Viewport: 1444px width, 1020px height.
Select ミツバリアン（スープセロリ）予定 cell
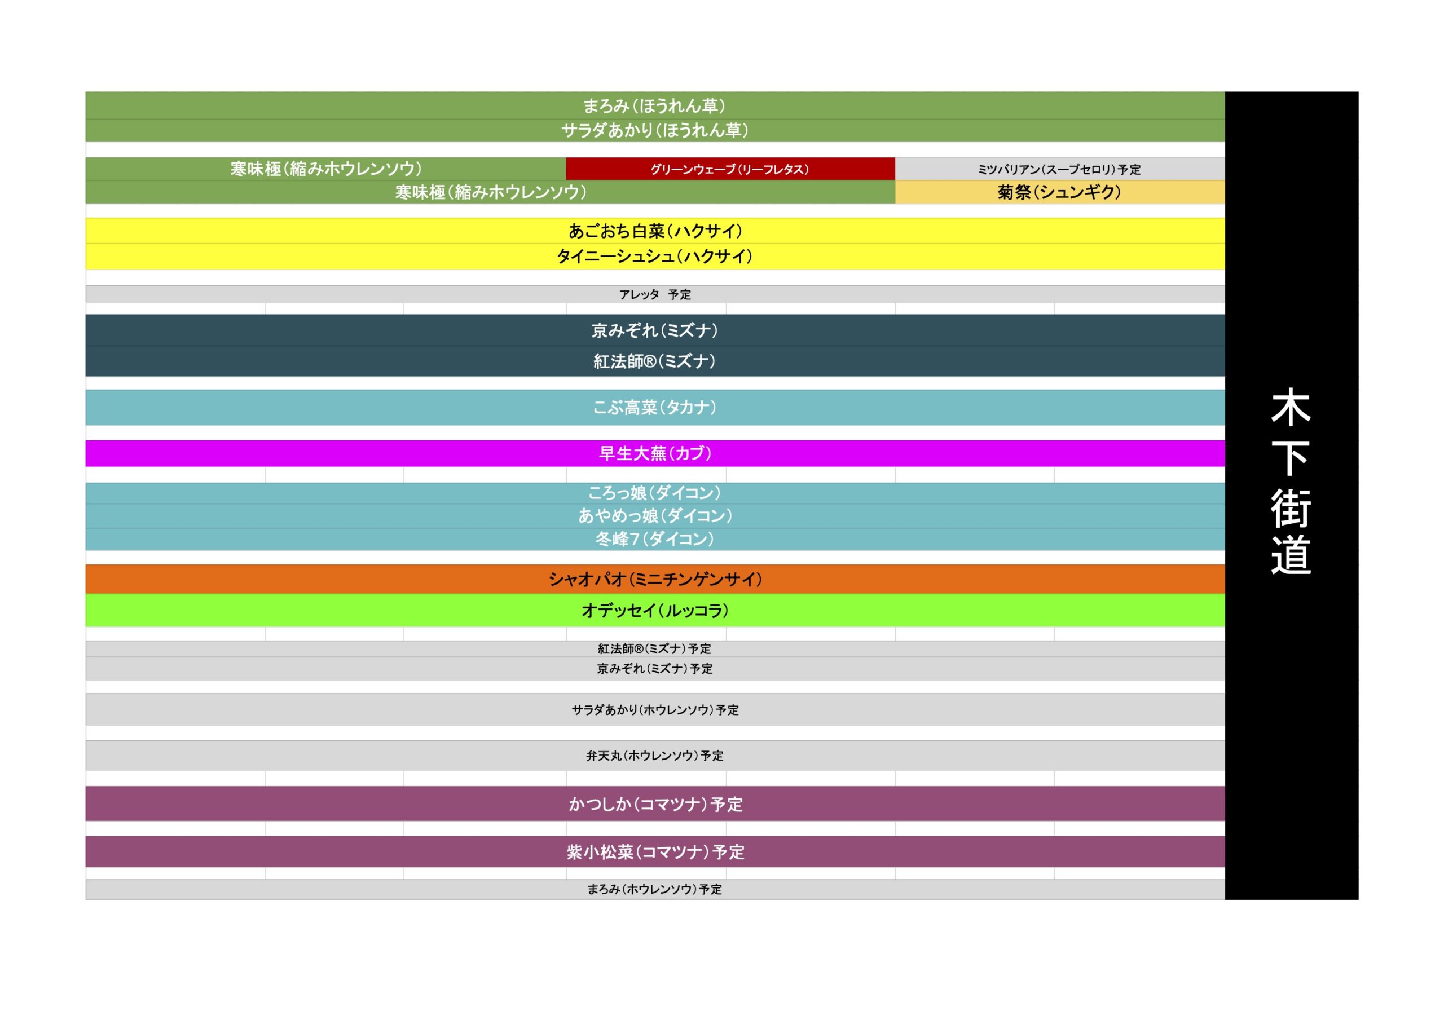coord(1060,169)
